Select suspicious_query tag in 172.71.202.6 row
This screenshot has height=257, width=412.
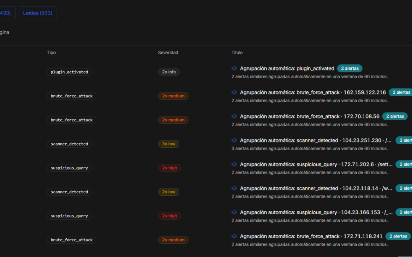(x=69, y=168)
